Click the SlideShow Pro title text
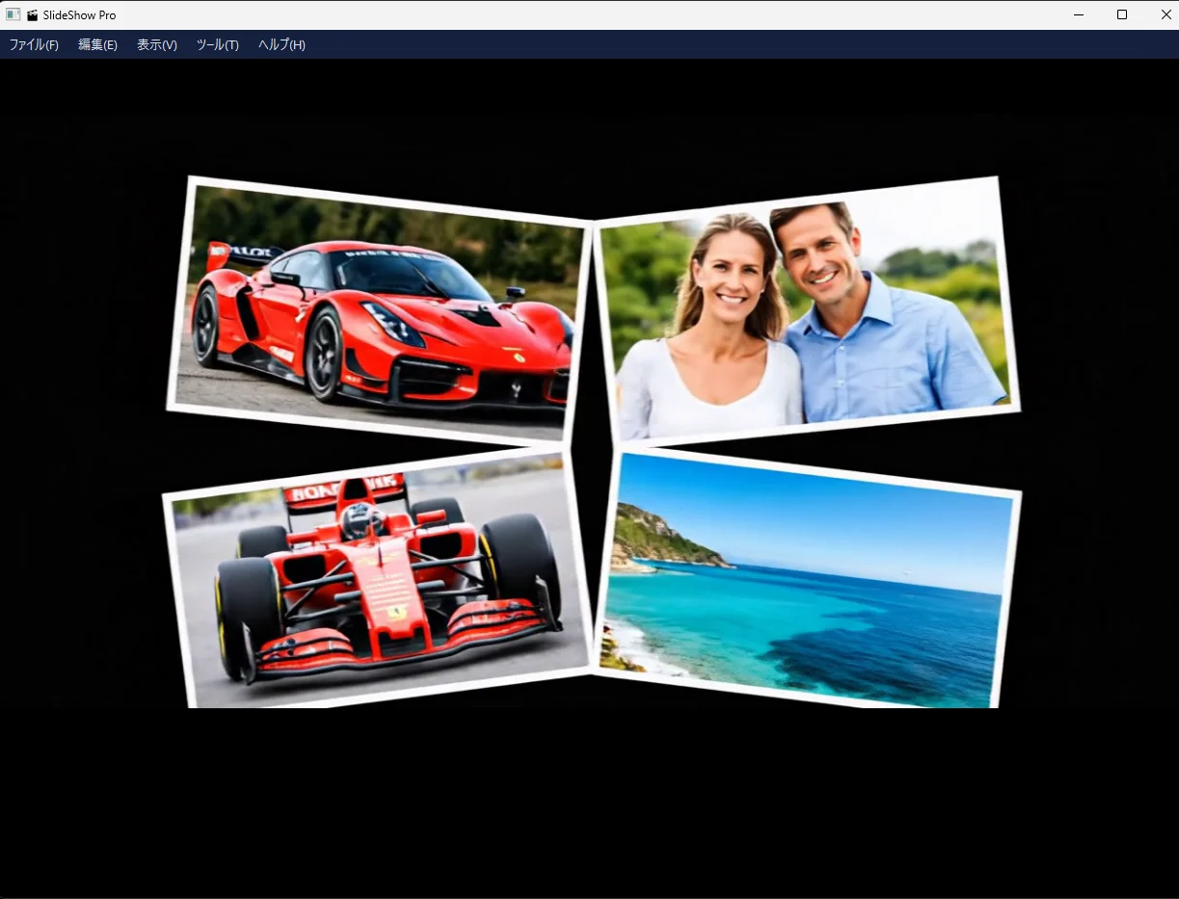 tap(79, 15)
